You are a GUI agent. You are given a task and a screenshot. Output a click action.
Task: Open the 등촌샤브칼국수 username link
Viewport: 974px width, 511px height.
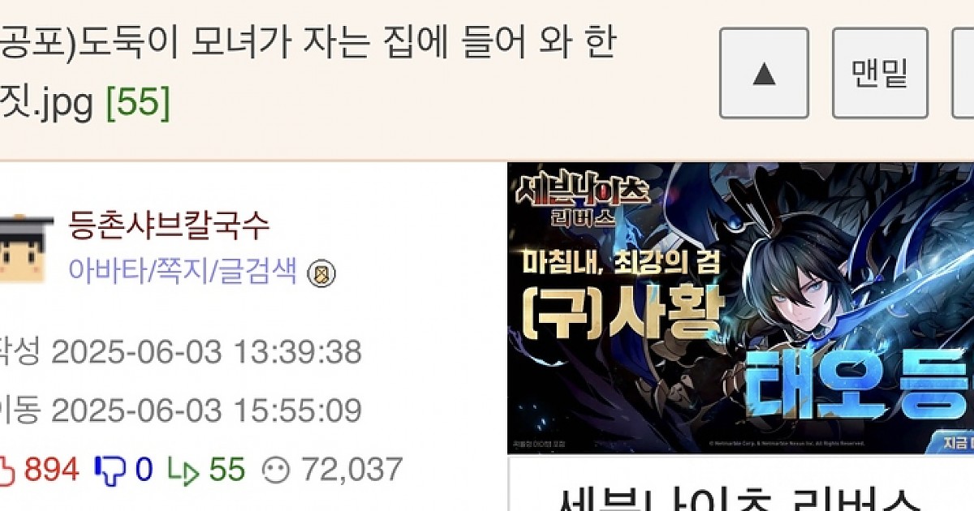(x=169, y=225)
